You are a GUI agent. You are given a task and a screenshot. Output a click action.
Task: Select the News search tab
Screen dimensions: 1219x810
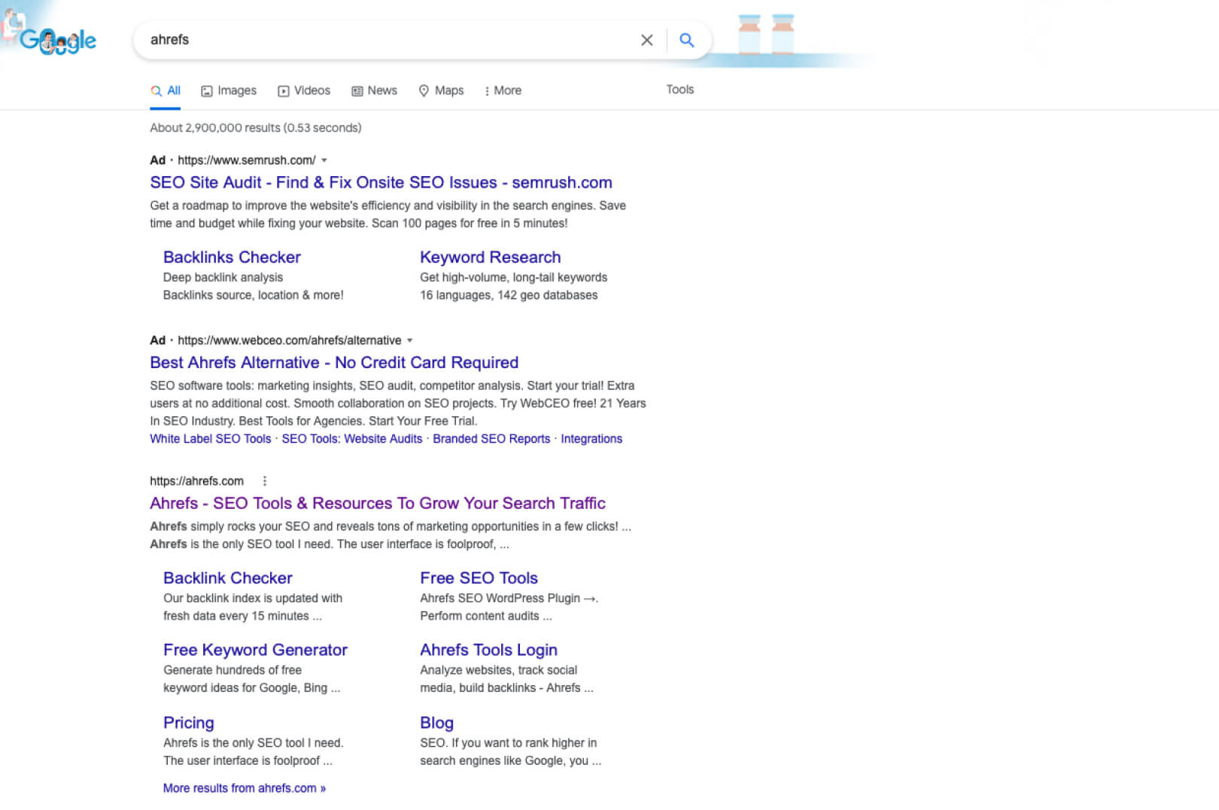pyautogui.click(x=374, y=90)
